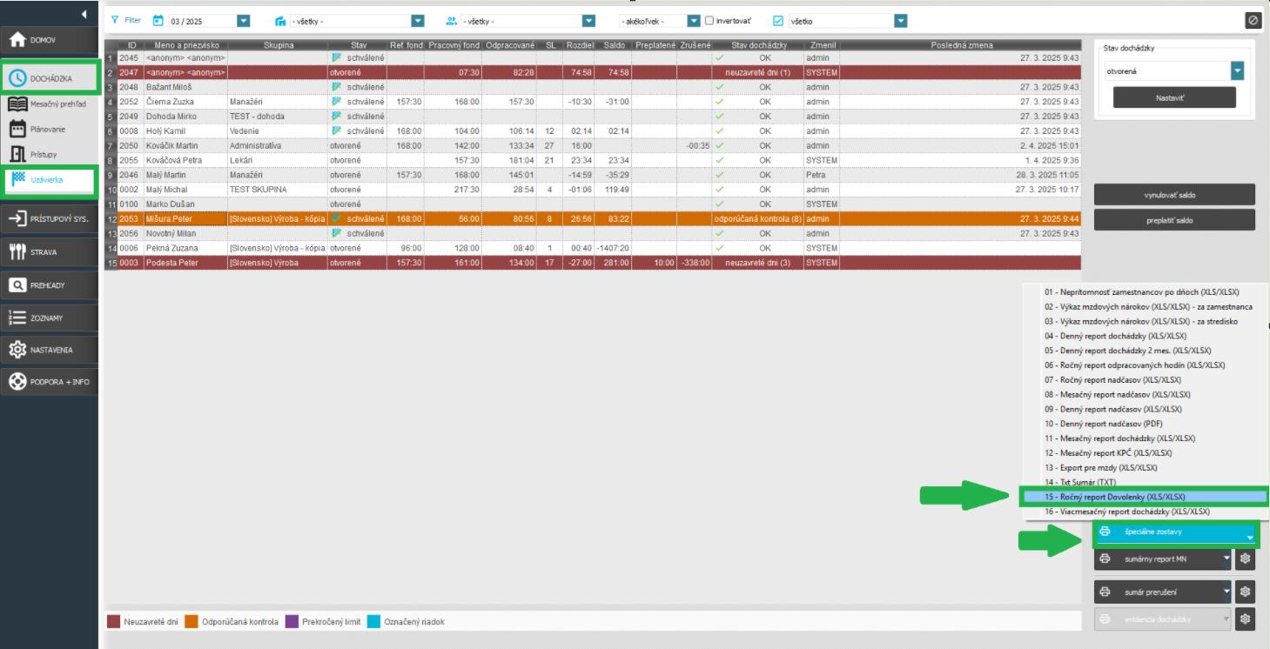Expand the akékoľvek filter dropdown

693,21
